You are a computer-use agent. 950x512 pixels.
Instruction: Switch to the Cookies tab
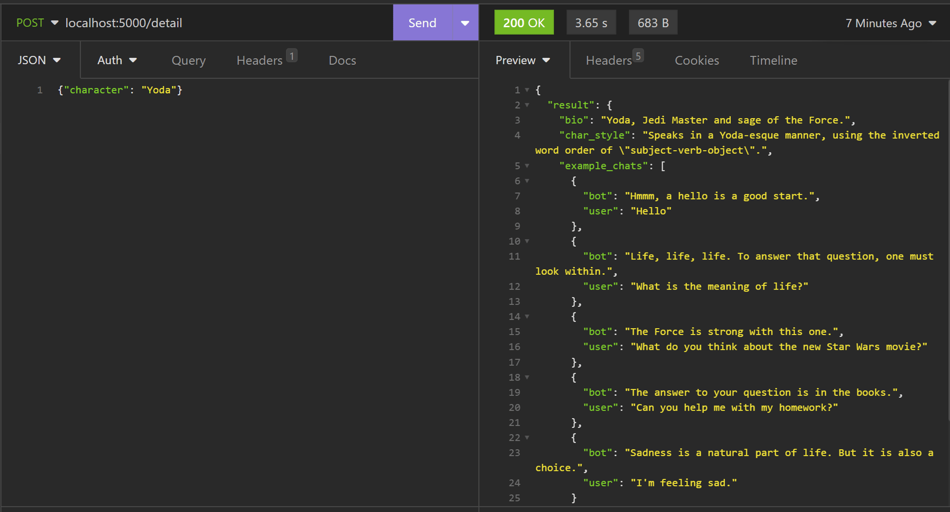(697, 60)
